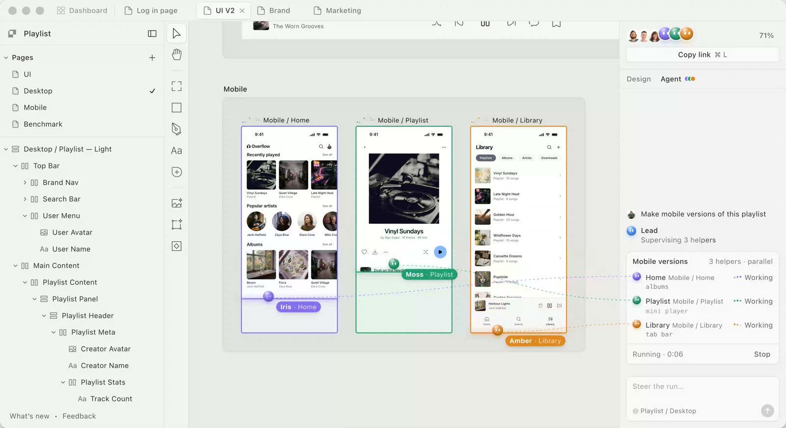Open the 71% zoom level menu
786x428 pixels.
766,35
